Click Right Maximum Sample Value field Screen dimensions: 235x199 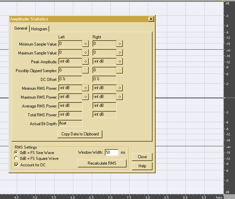pyautogui.click(x=104, y=52)
